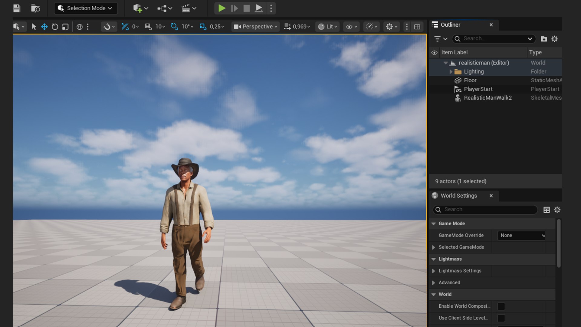581x327 pixels.
Task: Open the viewport Show eye menu
Action: click(351, 27)
